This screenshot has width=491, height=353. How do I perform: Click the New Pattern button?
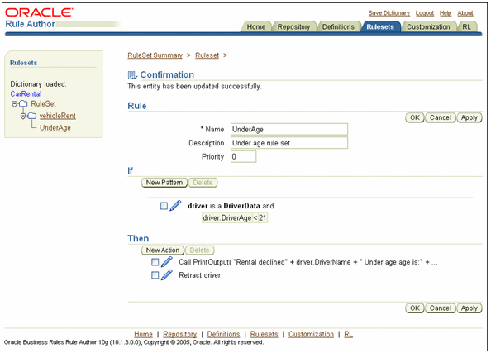point(164,183)
